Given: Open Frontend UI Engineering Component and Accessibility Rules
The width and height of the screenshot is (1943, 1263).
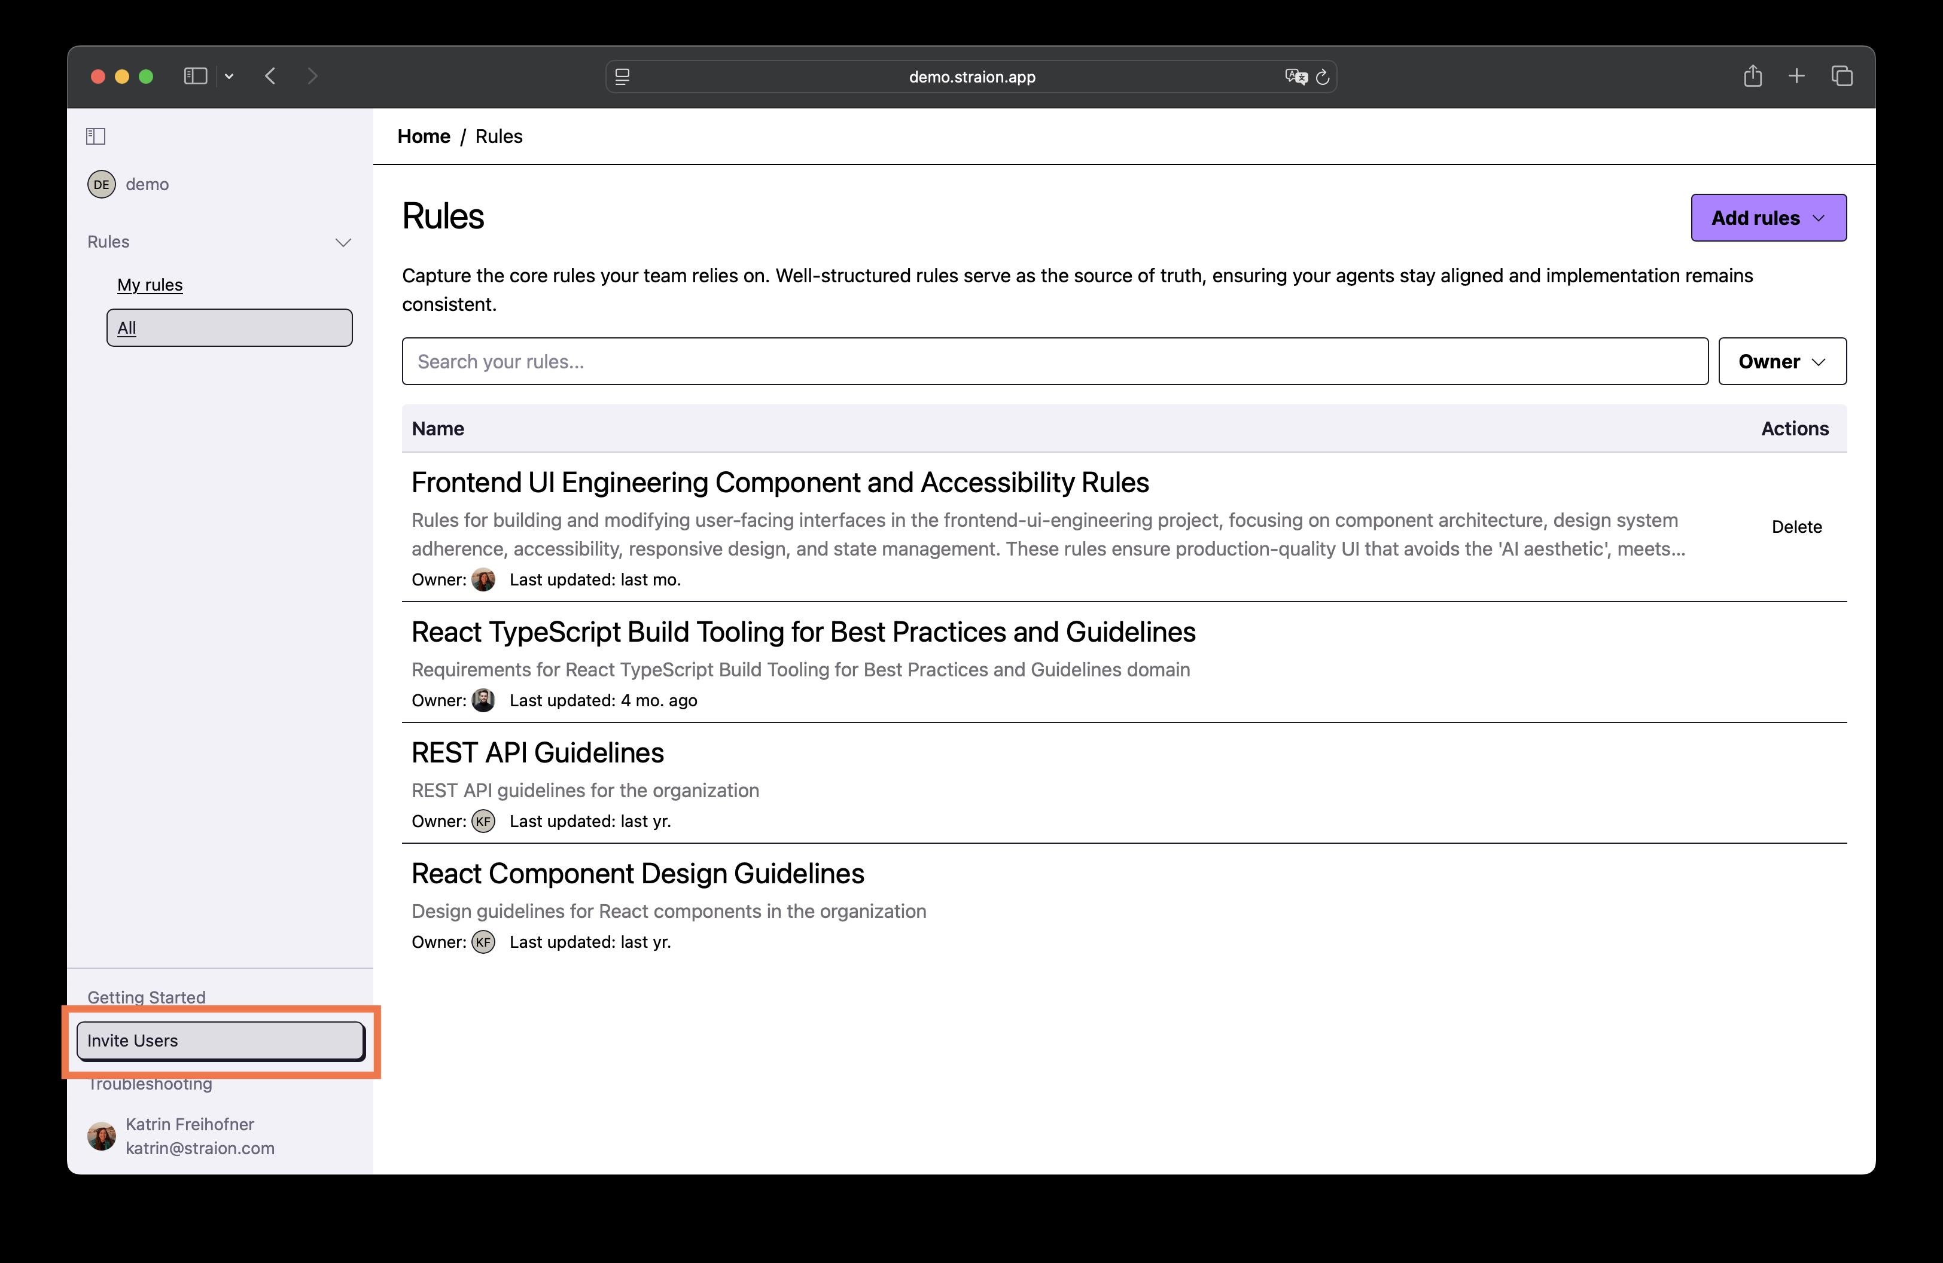Looking at the screenshot, I should (x=779, y=482).
